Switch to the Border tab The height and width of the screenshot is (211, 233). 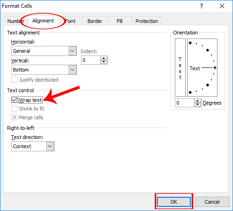[95, 21]
